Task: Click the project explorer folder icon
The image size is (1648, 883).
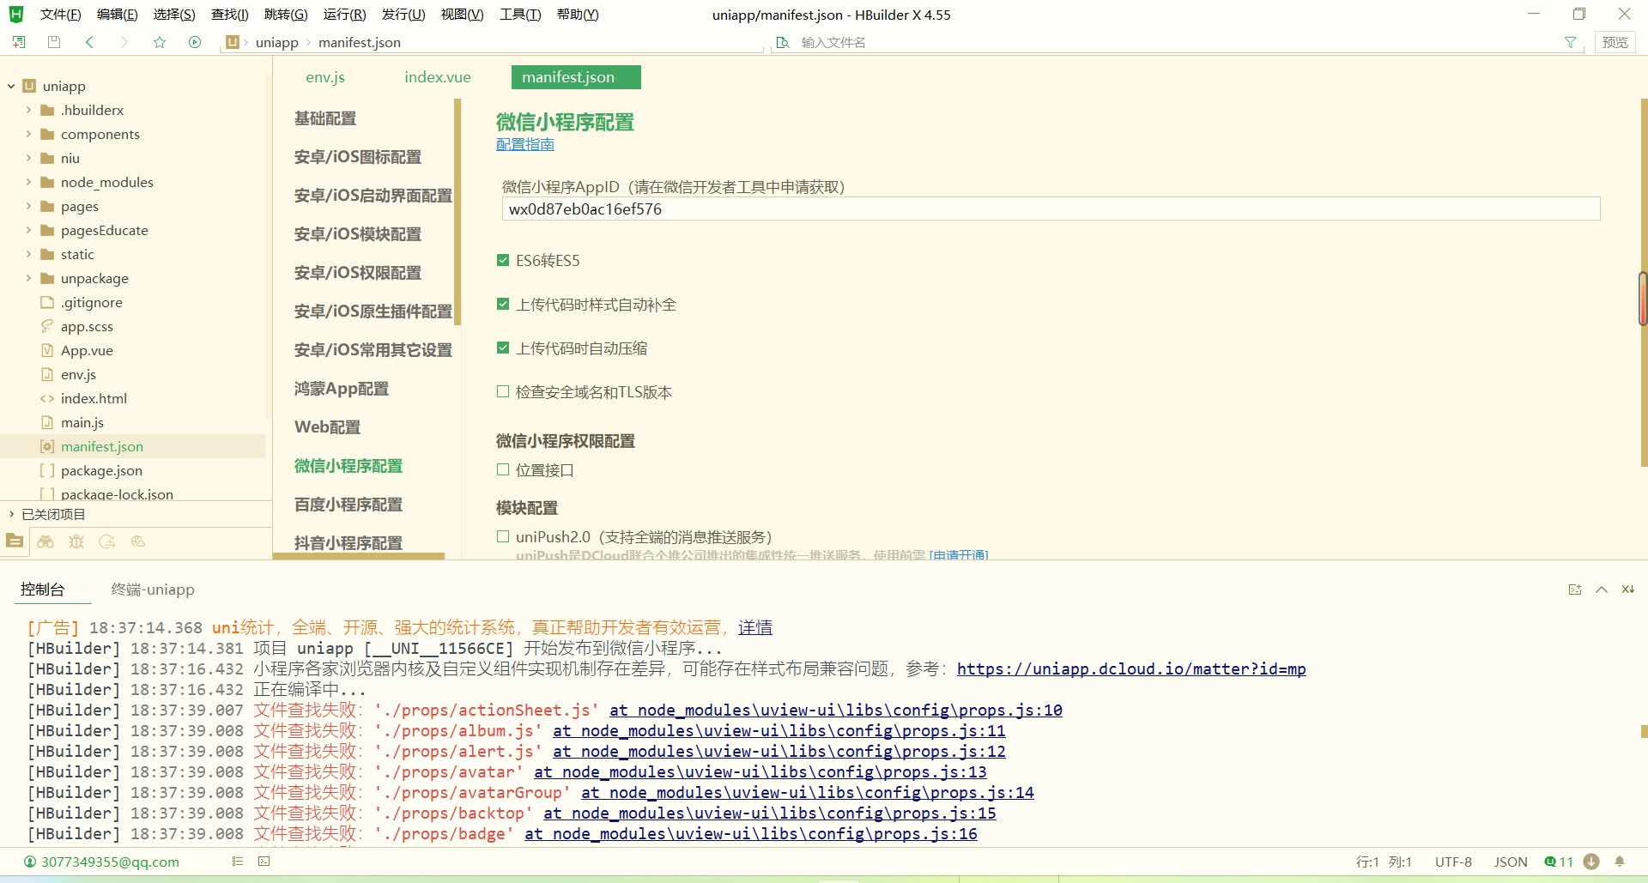Action: pos(15,541)
